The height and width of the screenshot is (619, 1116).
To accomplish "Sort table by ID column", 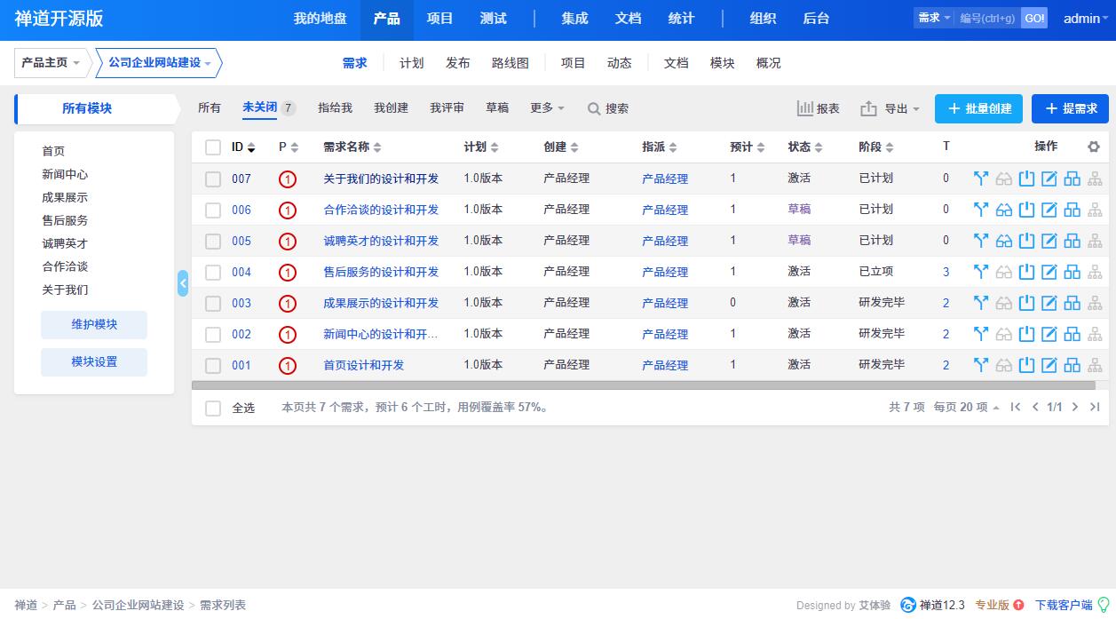I will [243, 147].
